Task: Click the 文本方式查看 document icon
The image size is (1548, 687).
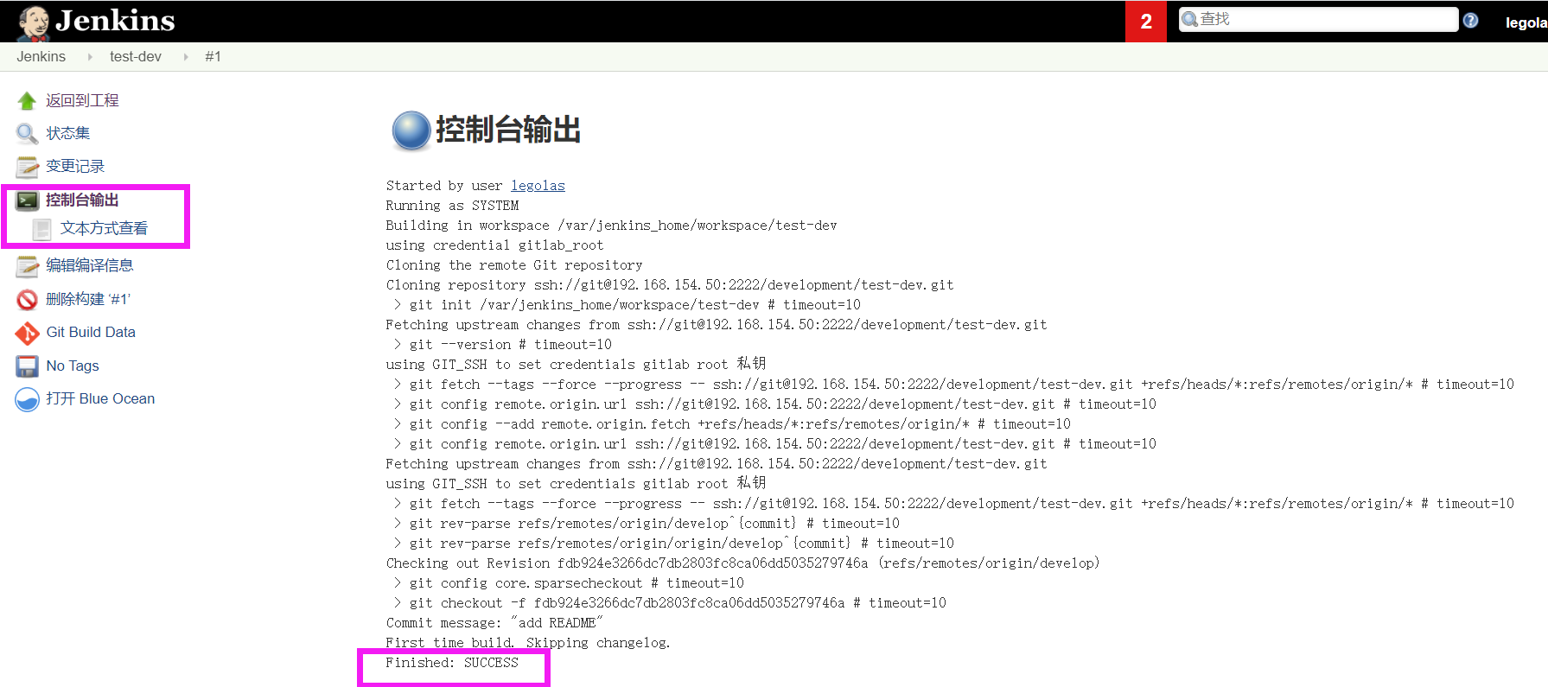Action: click(41, 229)
